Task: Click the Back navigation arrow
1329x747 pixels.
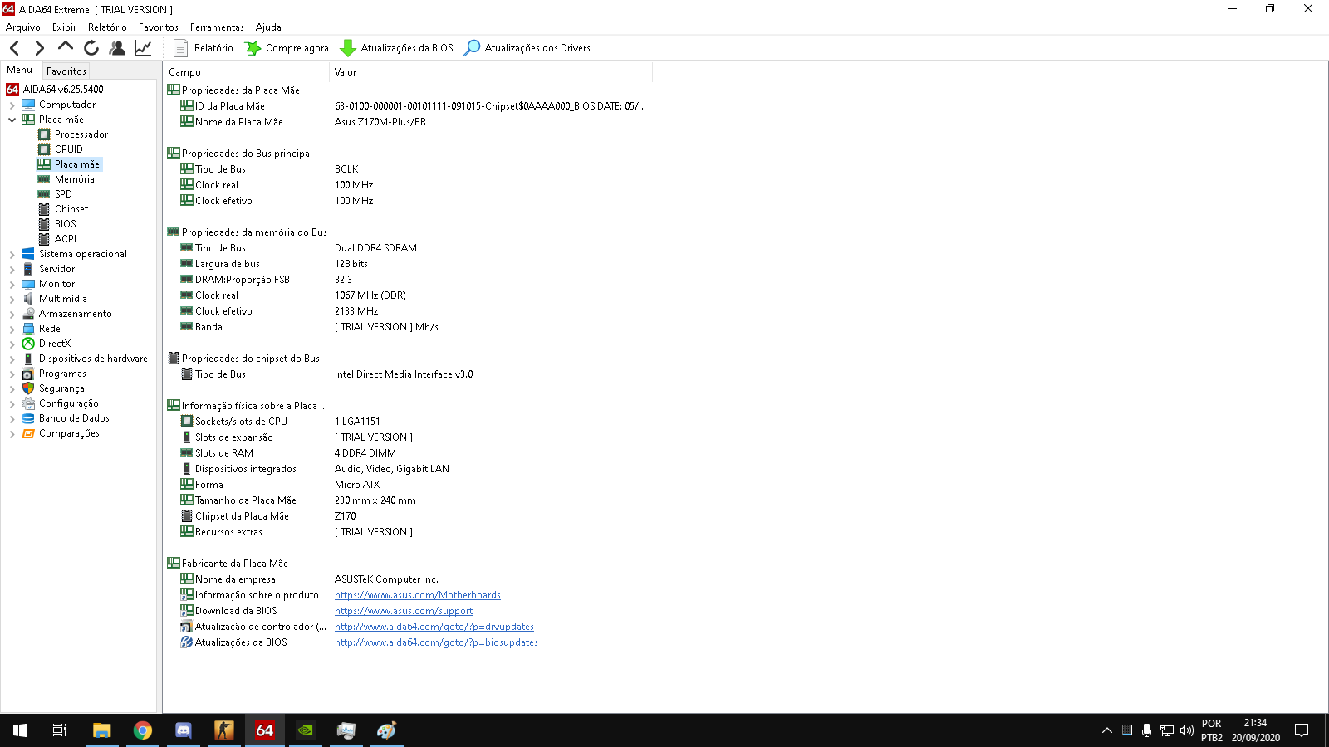Action: point(14,48)
